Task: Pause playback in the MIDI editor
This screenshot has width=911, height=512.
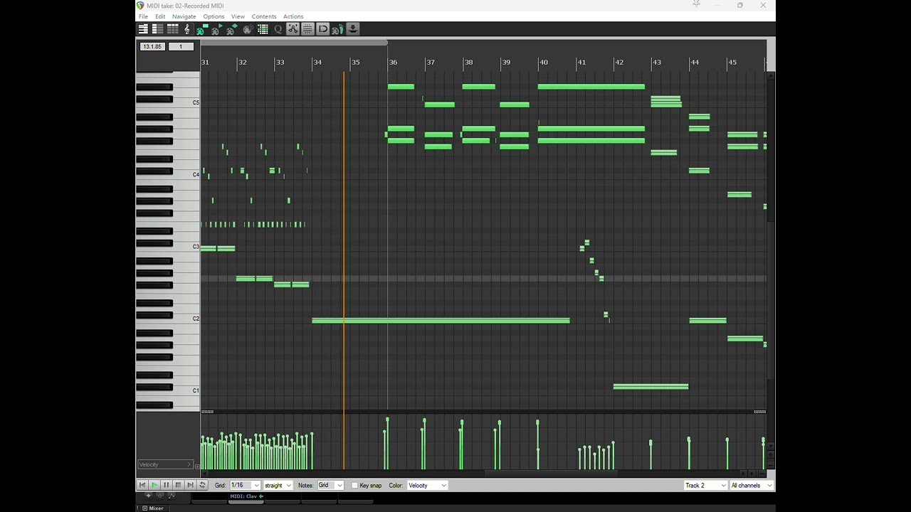Action: tap(167, 485)
